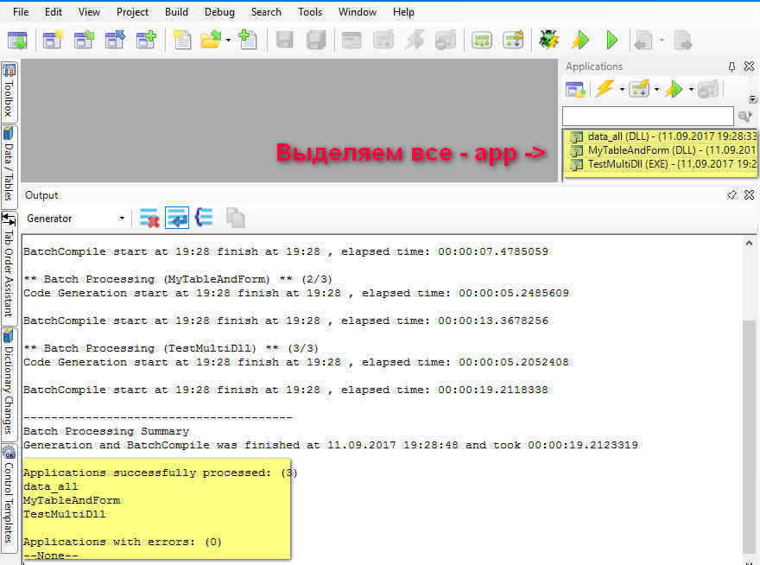
Task: Toggle word wrap in Output panel
Action: [177, 218]
